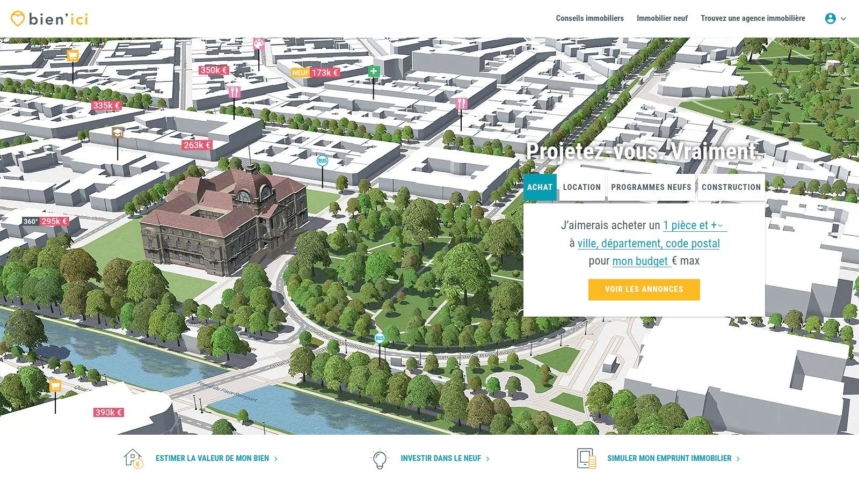Click the house estimate icon
This screenshot has height=483, width=859.
tap(133, 459)
